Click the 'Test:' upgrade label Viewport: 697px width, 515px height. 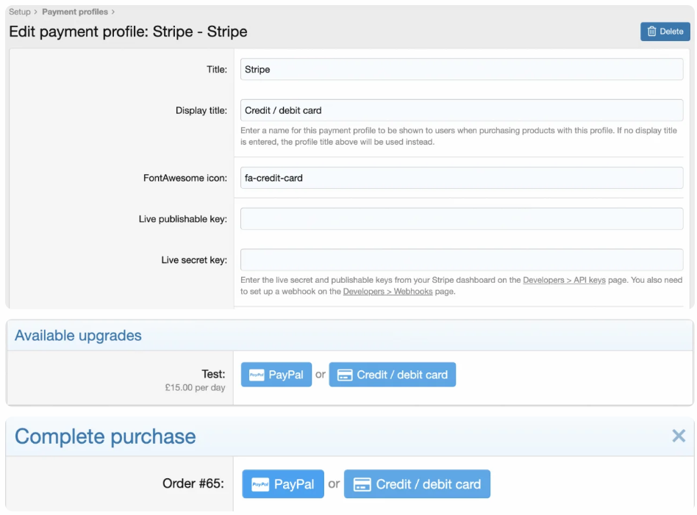click(x=213, y=374)
